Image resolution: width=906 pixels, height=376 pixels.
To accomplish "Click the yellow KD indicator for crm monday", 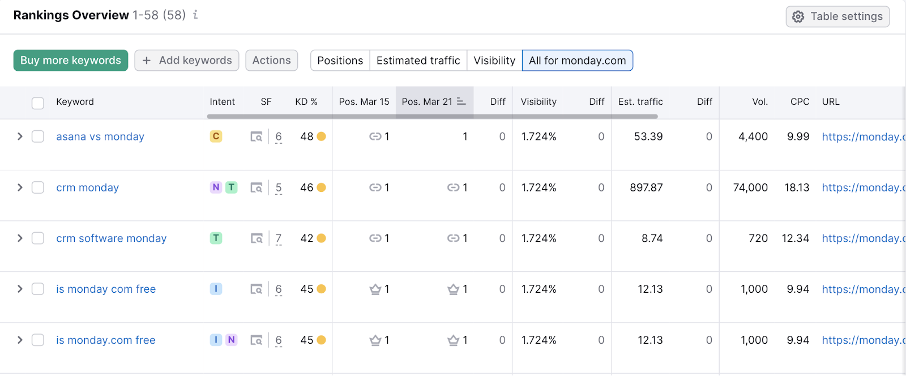I will (322, 187).
